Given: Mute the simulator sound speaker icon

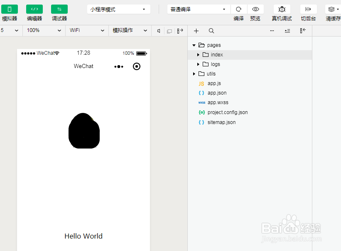Looking at the screenshot, I should point(159,31).
